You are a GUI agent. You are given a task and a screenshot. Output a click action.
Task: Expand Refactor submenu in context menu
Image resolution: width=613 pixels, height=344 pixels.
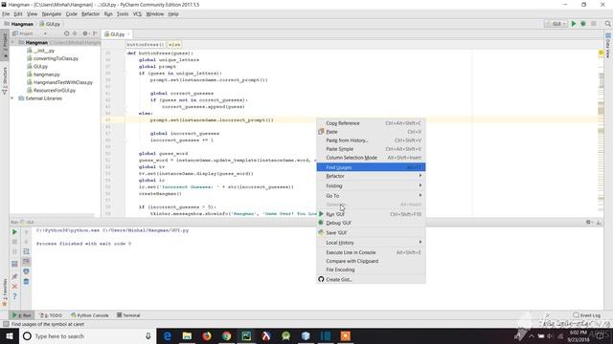(371, 176)
